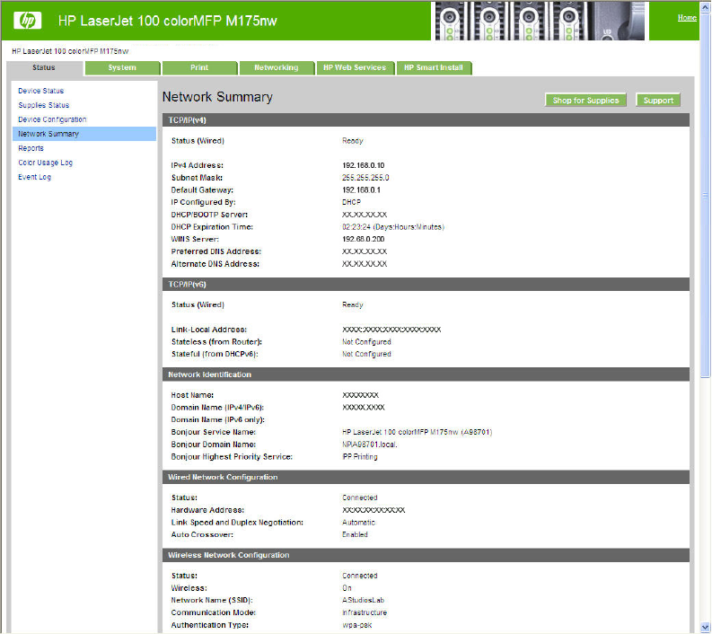Switch to the Status tab
Image resolution: width=712 pixels, height=634 pixels.
point(44,67)
